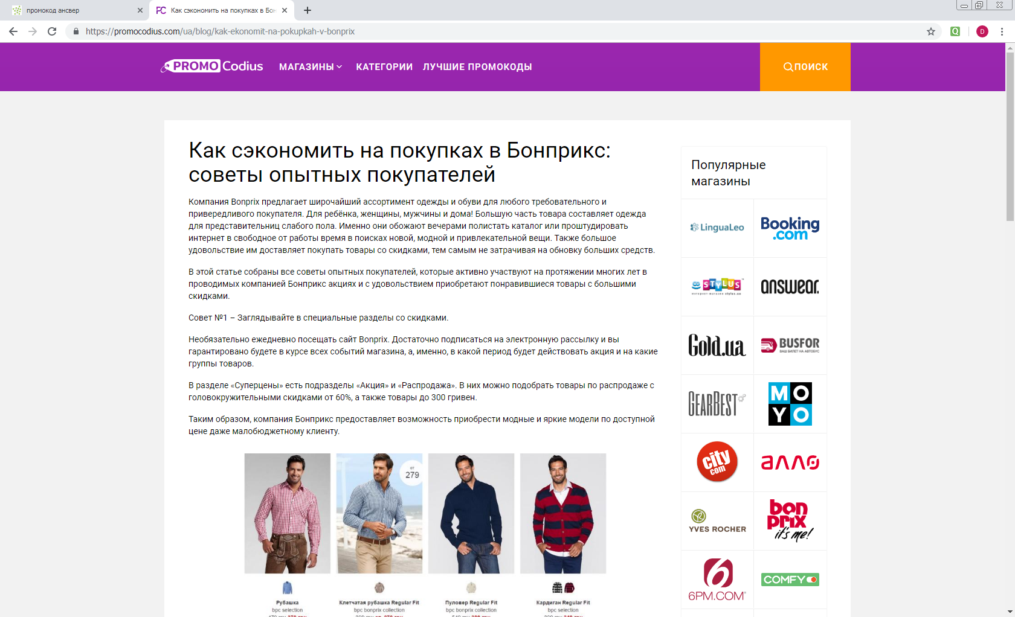This screenshot has height=617, width=1015.
Task: Open BUSFOR store logo
Action: (x=790, y=345)
